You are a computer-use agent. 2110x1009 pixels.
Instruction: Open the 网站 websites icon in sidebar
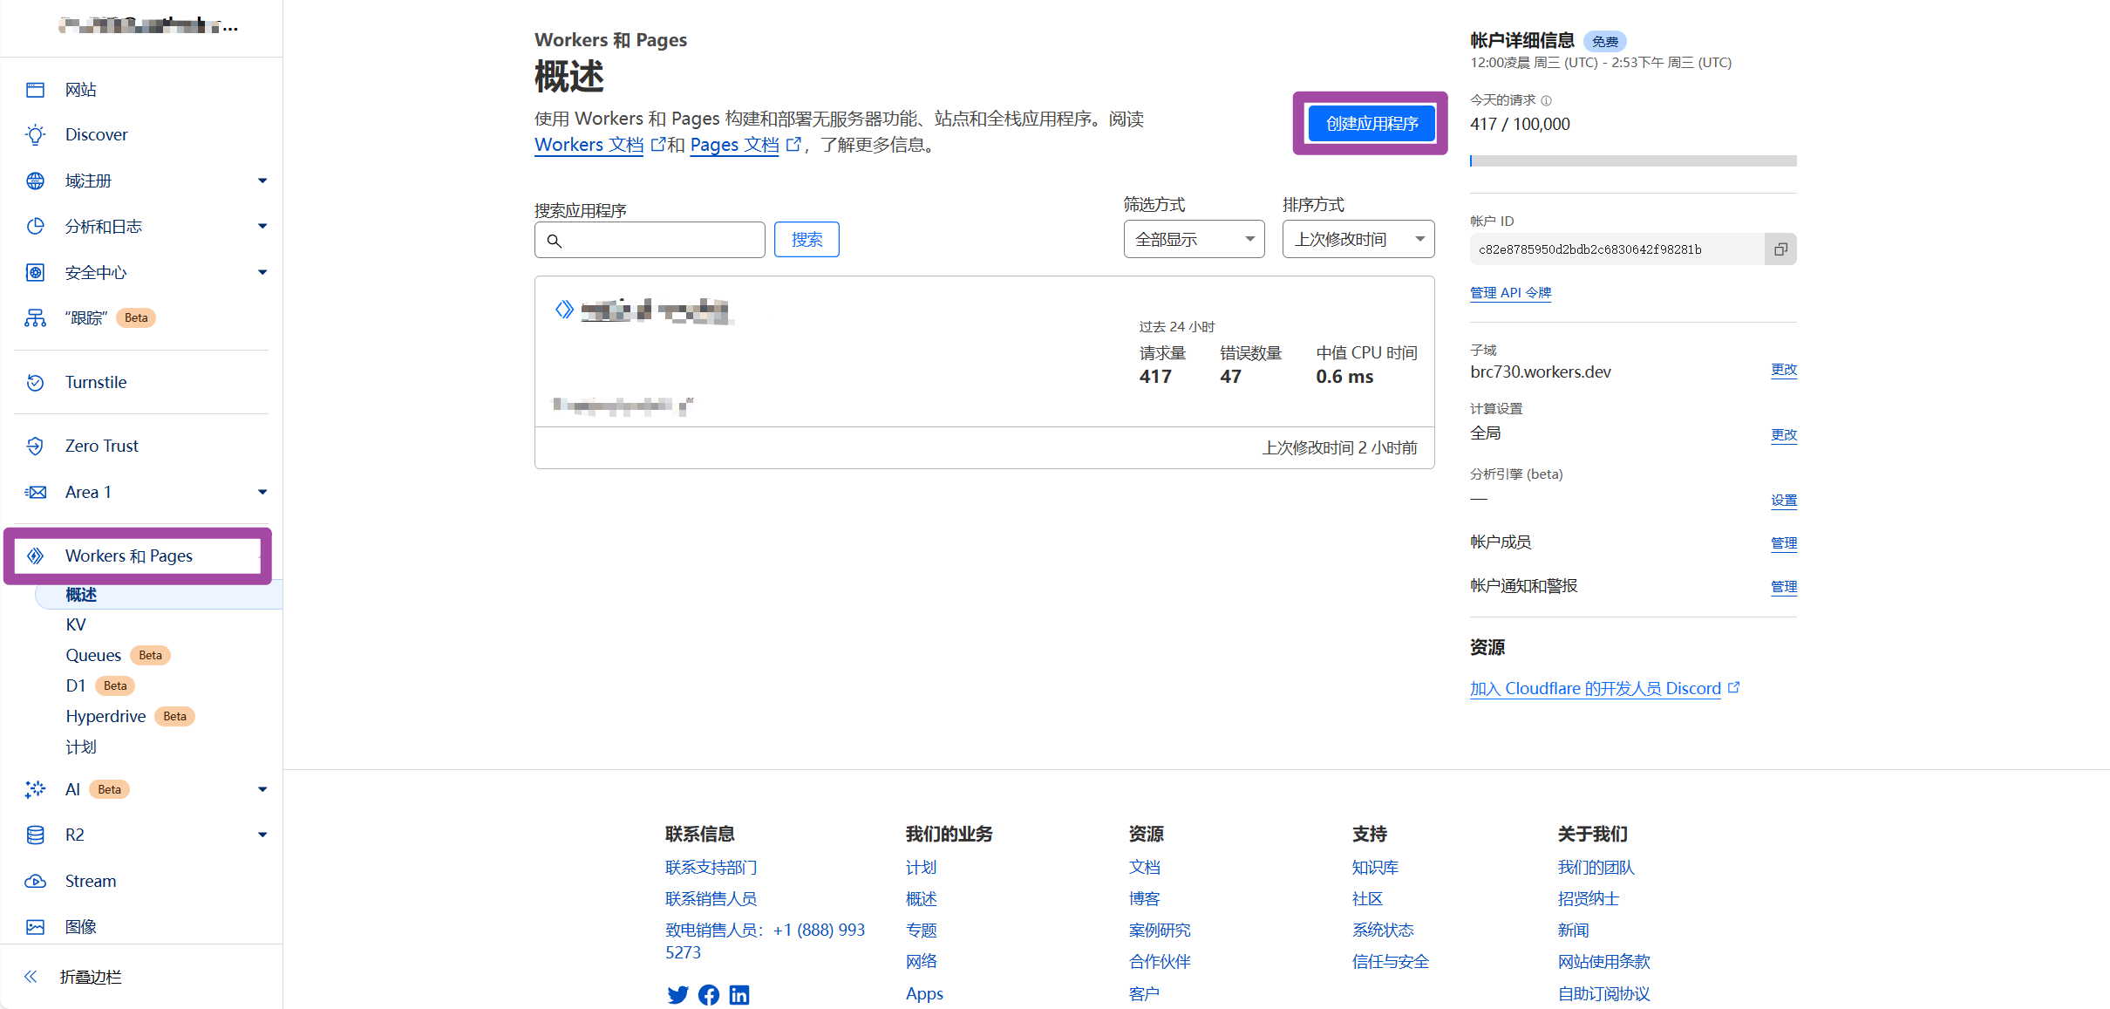(35, 90)
